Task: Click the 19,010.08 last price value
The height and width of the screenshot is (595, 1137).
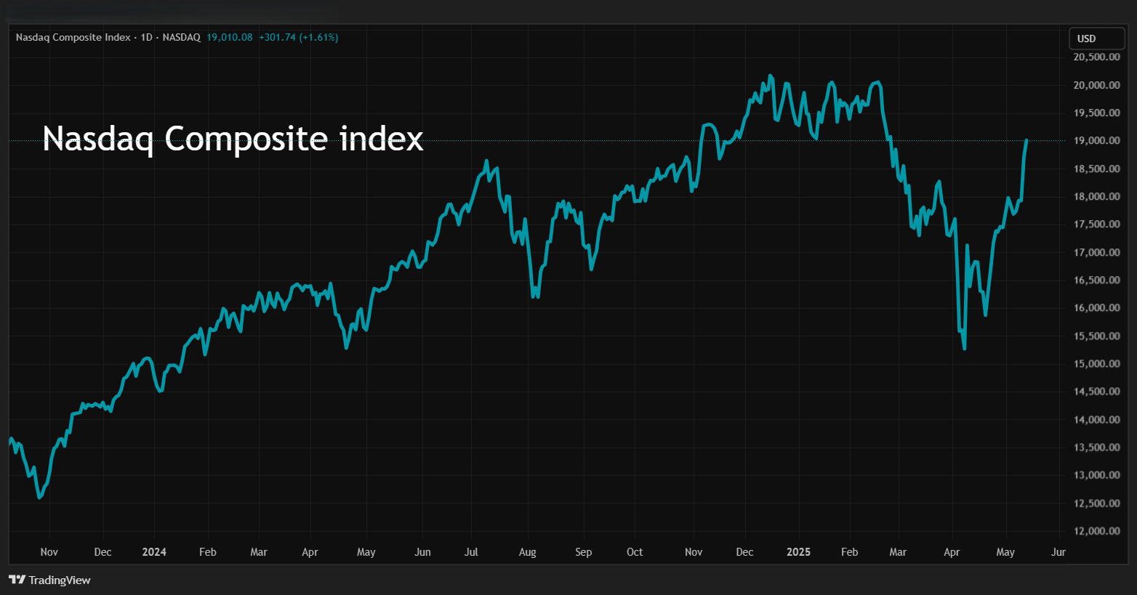Action: point(229,37)
